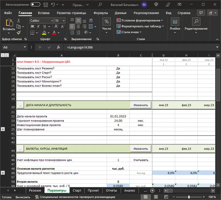The image size is (221, 200).
Task: Click the Merge and Center icon
Action: click(x=91, y=27)
